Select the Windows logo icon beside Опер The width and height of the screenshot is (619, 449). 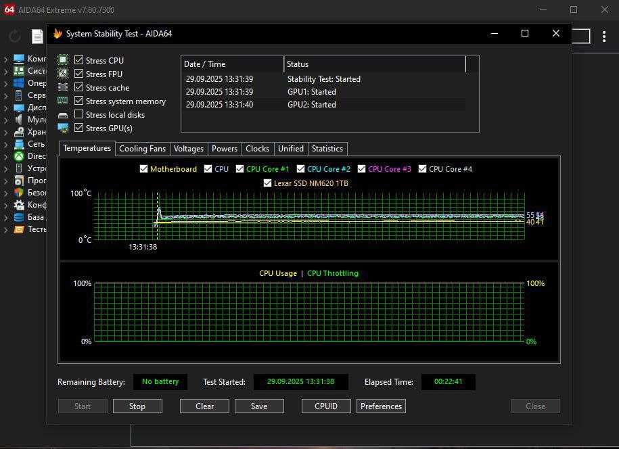point(18,83)
